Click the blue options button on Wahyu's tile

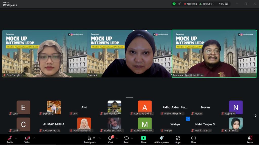click(188, 119)
